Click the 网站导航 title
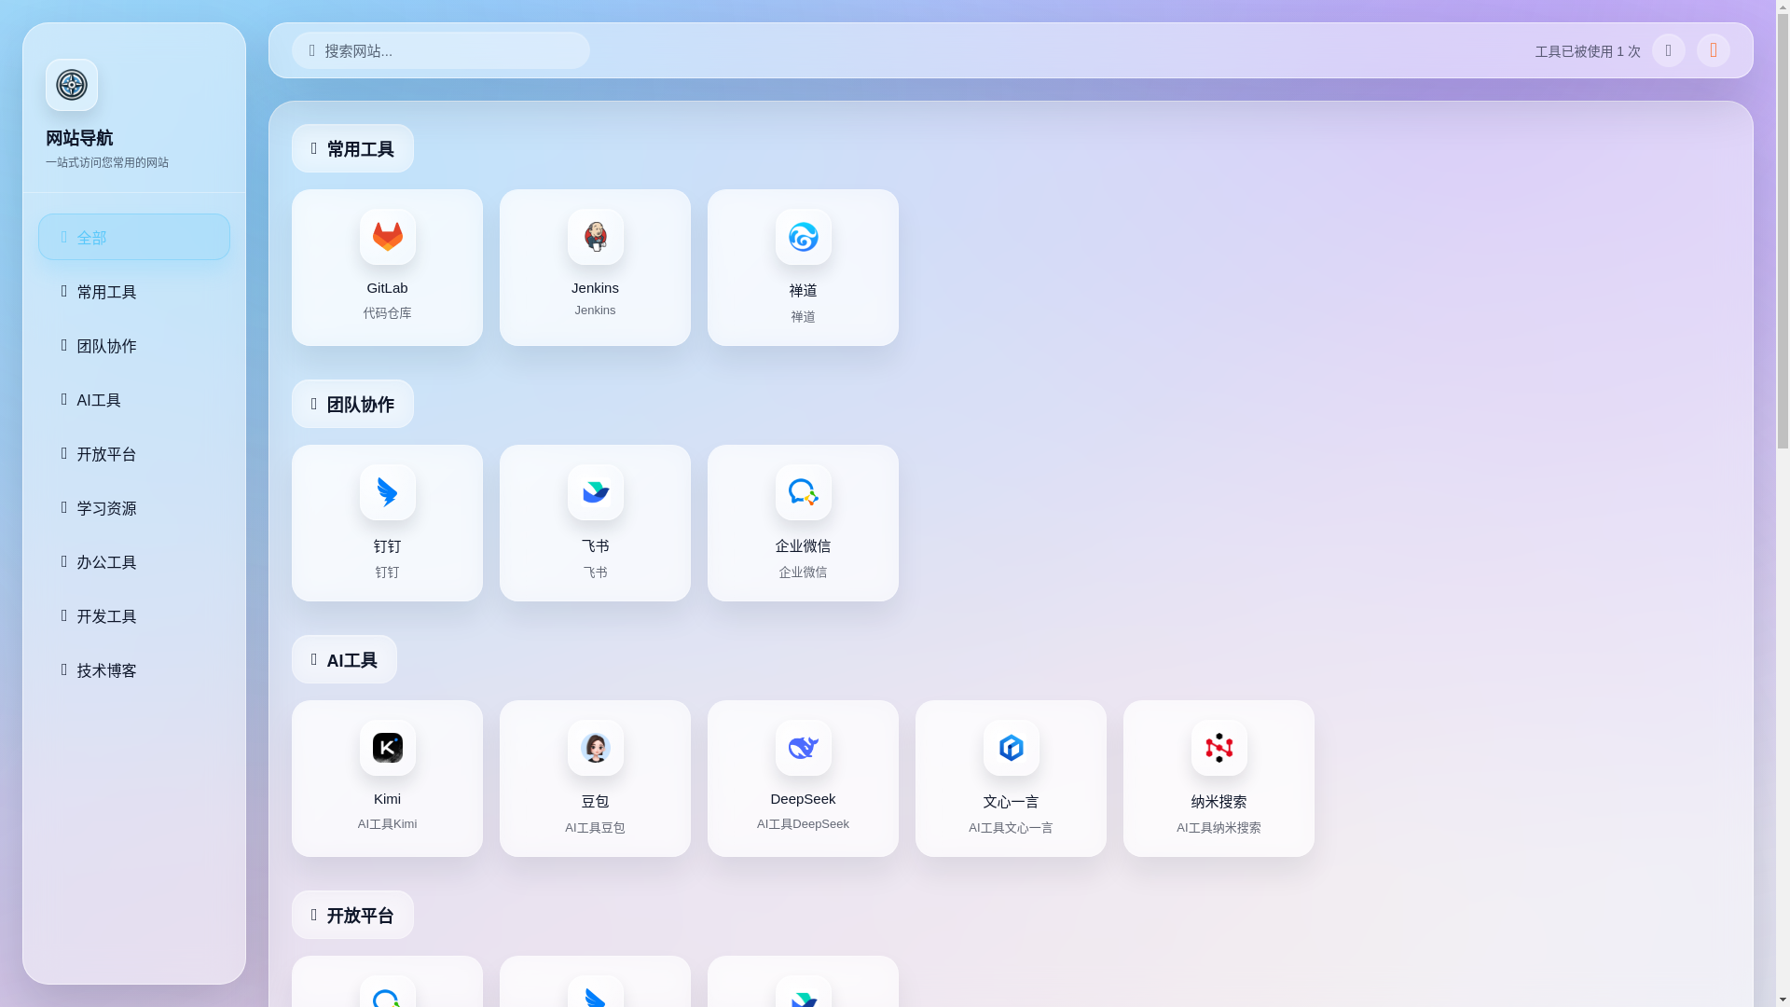This screenshot has width=1790, height=1007. [79, 138]
